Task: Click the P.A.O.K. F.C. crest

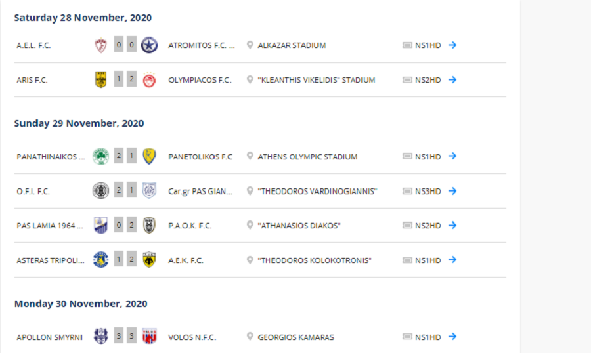Action: [x=149, y=225]
